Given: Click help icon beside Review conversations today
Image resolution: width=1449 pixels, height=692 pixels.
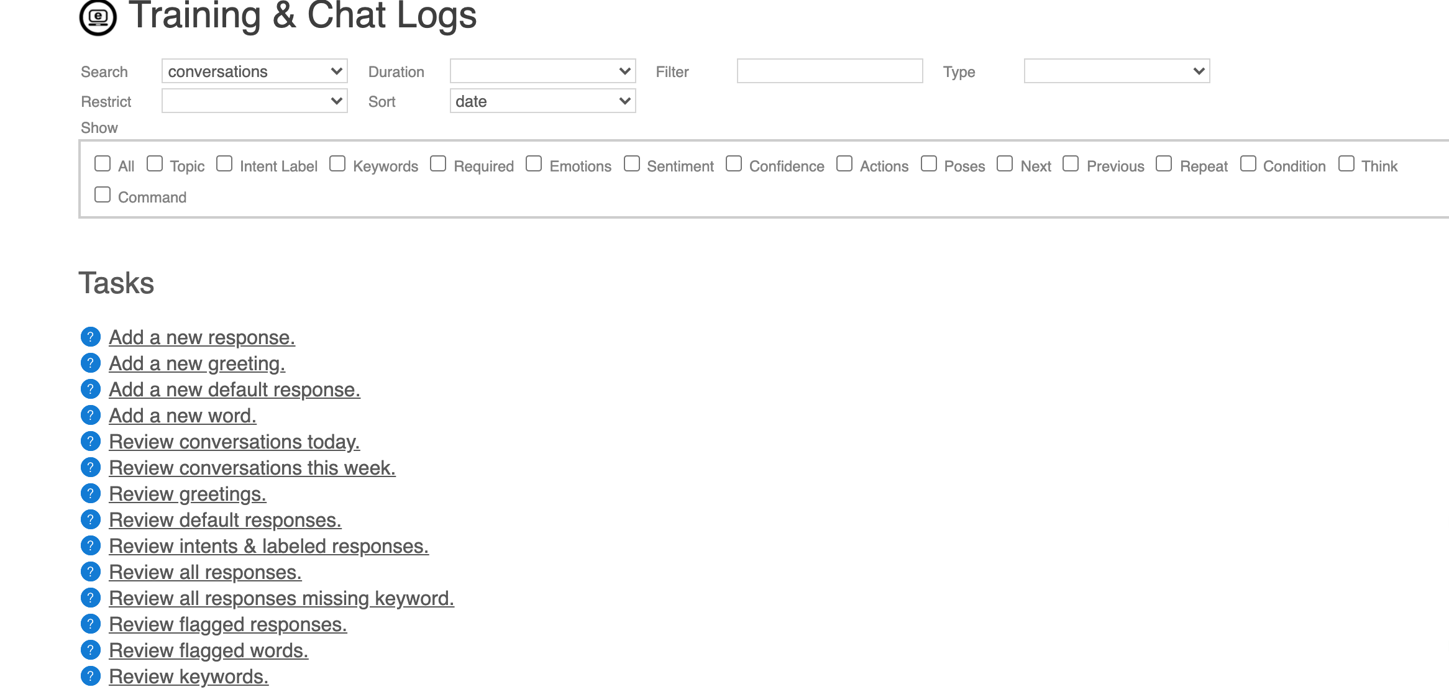Looking at the screenshot, I should (91, 441).
